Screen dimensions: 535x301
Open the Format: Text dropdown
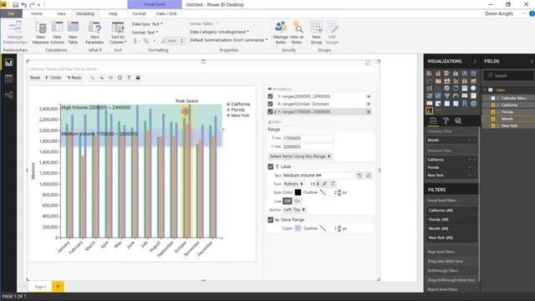point(145,33)
